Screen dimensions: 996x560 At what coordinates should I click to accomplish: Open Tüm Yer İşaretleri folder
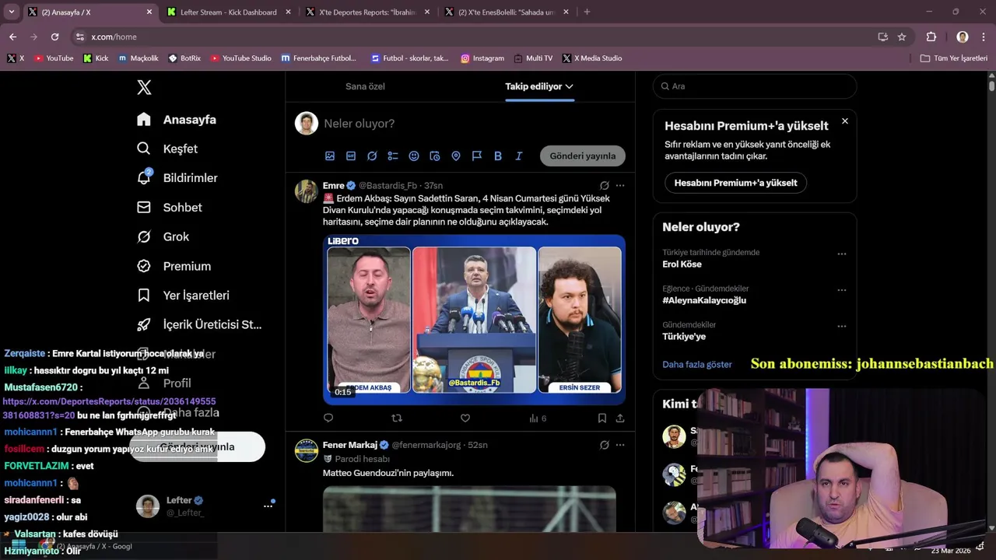pyautogui.click(x=954, y=58)
